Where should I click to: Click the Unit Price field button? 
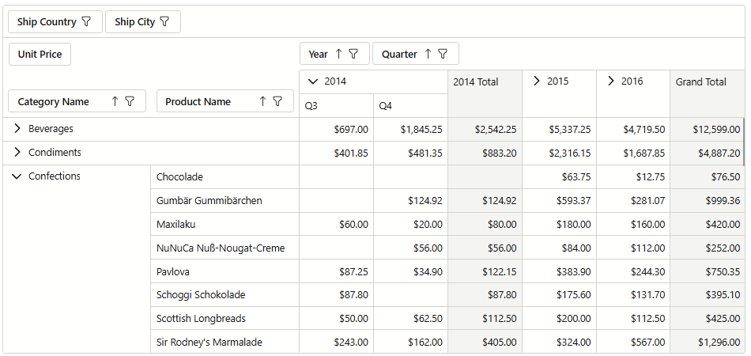(x=40, y=55)
